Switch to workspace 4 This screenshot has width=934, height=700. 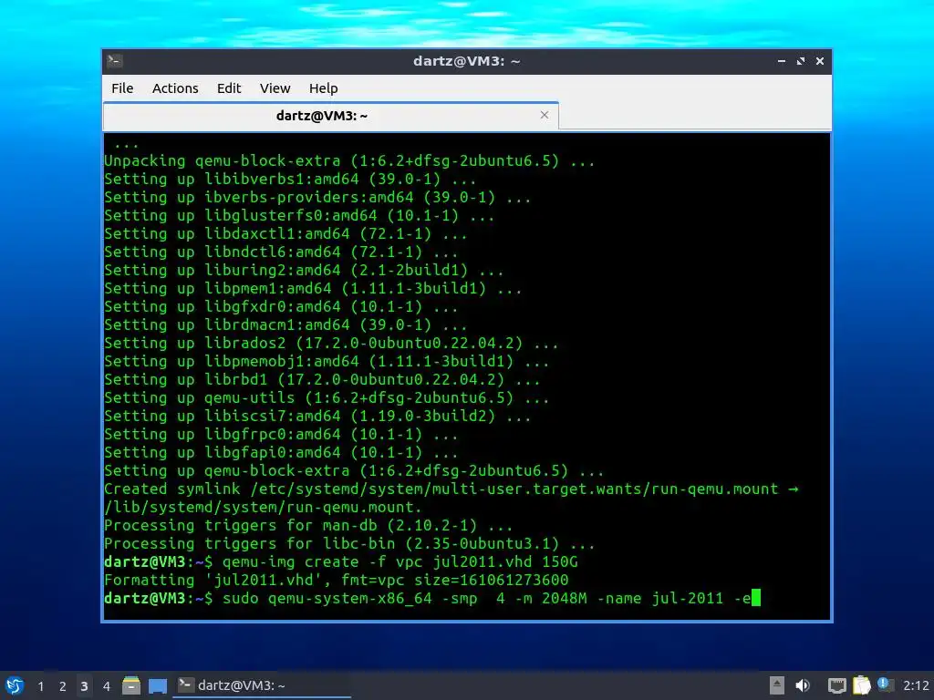pyautogui.click(x=106, y=685)
